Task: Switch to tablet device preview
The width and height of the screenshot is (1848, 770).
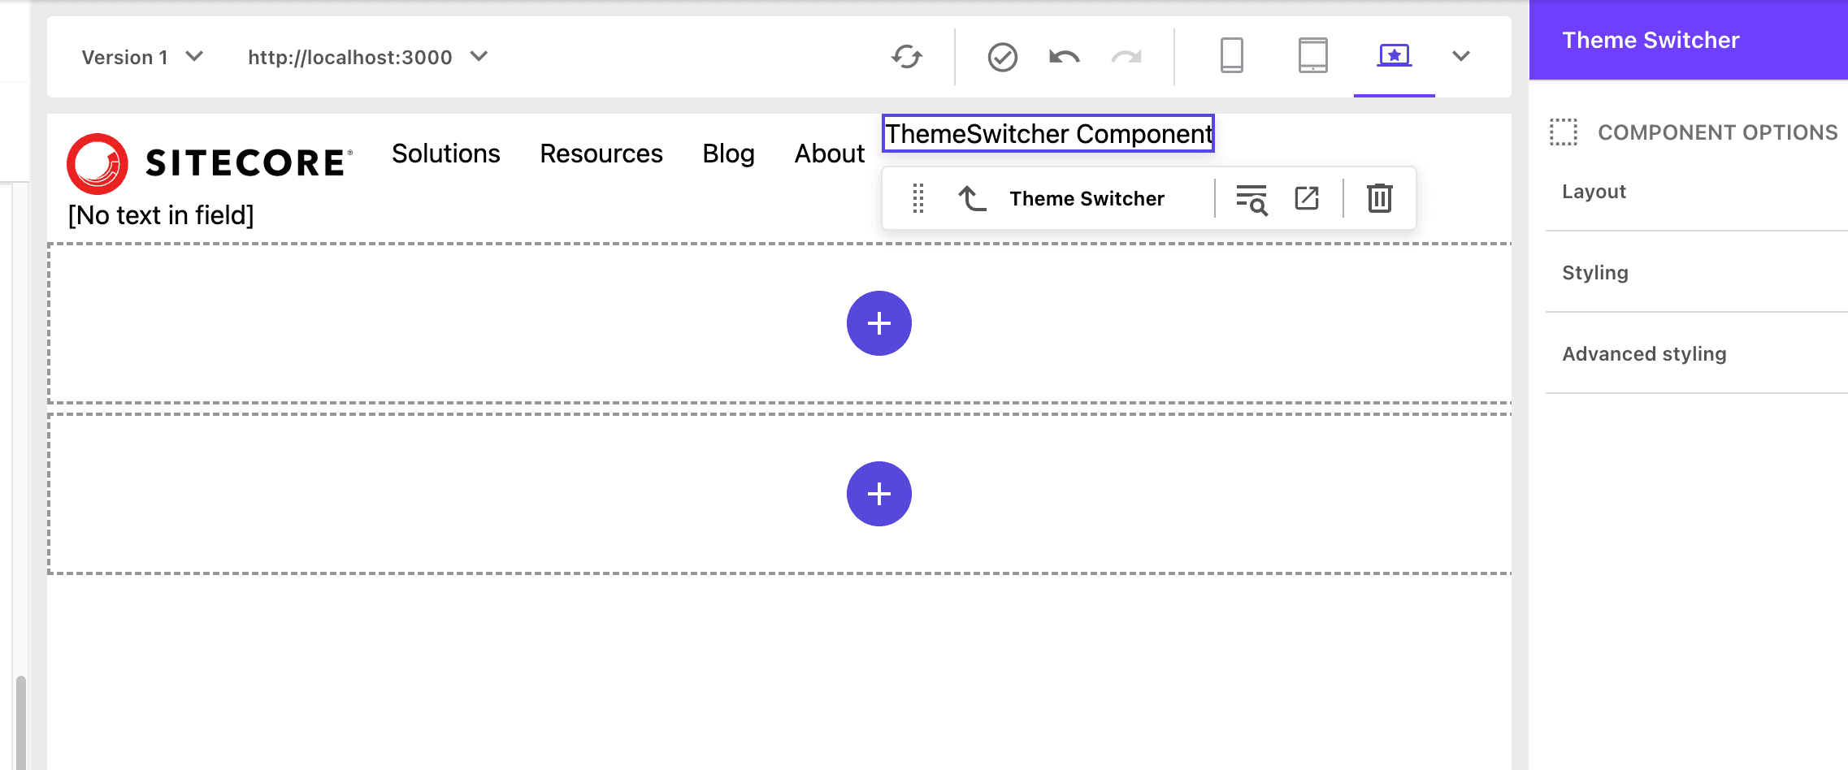Action: tap(1312, 56)
